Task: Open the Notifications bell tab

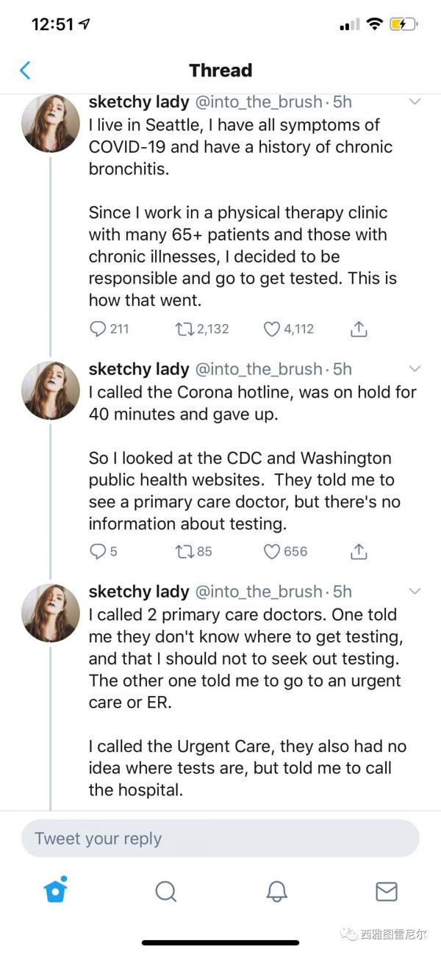Action: pos(276,892)
